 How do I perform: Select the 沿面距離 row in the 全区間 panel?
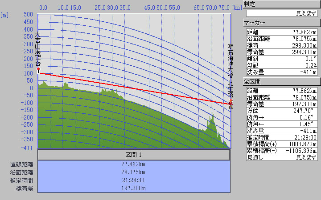[x=282, y=97]
